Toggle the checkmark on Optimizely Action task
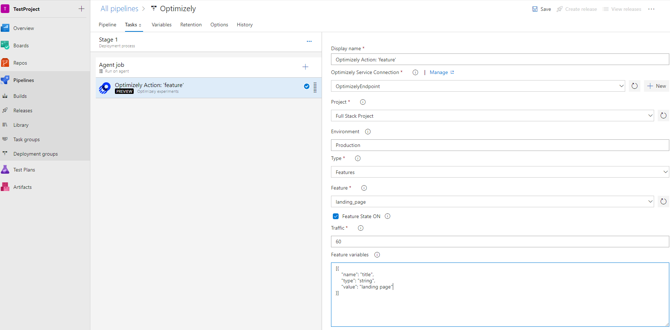The image size is (670, 330). point(306,86)
